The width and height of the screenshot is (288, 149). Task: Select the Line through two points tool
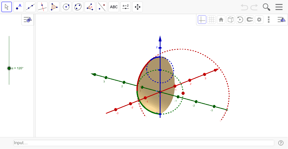[x=30, y=7]
